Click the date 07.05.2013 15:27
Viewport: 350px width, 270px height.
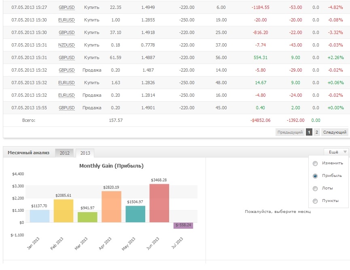point(29,7)
